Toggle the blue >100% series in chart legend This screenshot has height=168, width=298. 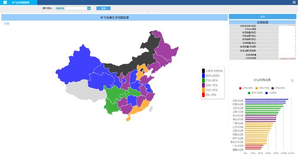271,93
